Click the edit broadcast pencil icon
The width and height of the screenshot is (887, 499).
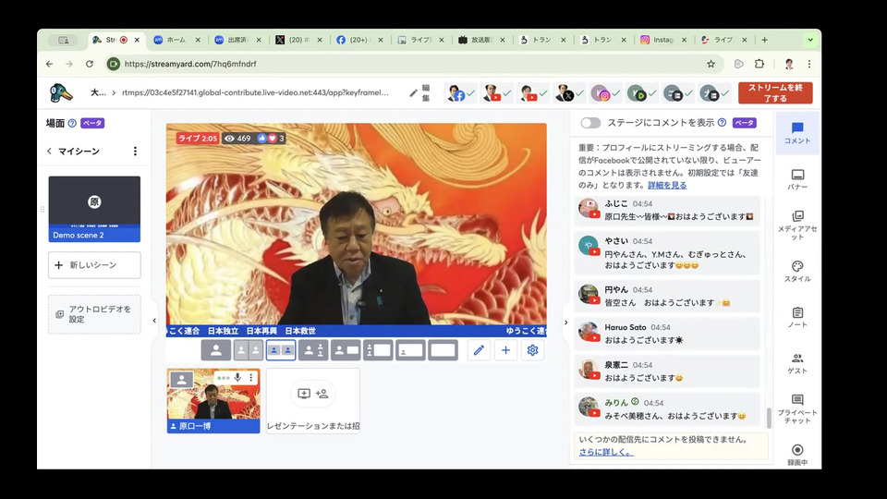pyautogui.click(x=414, y=92)
